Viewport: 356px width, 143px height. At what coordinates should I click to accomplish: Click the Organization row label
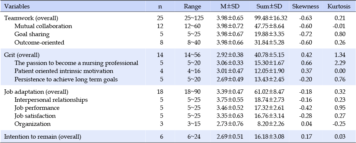click(33, 124)
